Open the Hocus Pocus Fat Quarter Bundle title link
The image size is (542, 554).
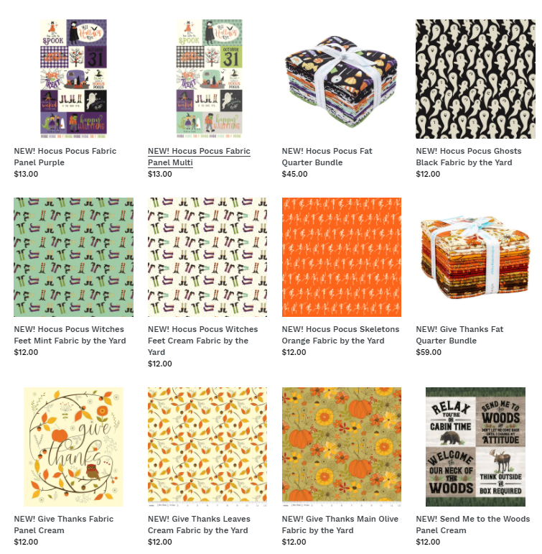tap(327, 157)
